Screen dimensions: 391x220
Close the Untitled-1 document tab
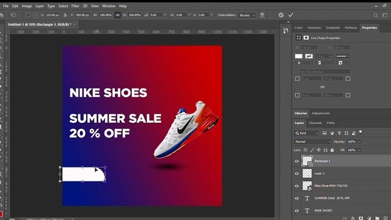(x=75, y=24)
